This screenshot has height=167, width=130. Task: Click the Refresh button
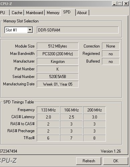click(x=89, y=161)
